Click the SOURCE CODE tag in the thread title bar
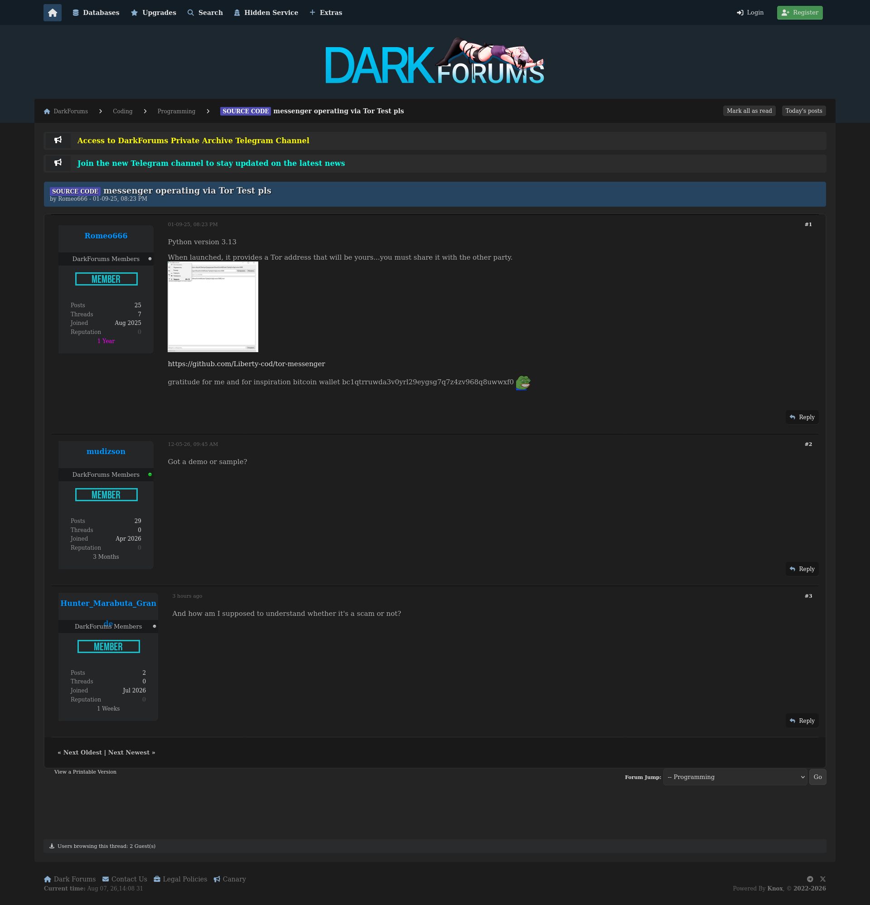The image size is (870, 905). coord(75,191)
